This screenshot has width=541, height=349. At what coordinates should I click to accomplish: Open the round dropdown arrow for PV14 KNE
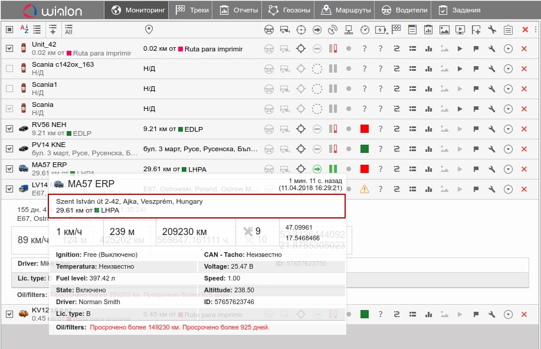pyautogui.click(x=508, y=149)
